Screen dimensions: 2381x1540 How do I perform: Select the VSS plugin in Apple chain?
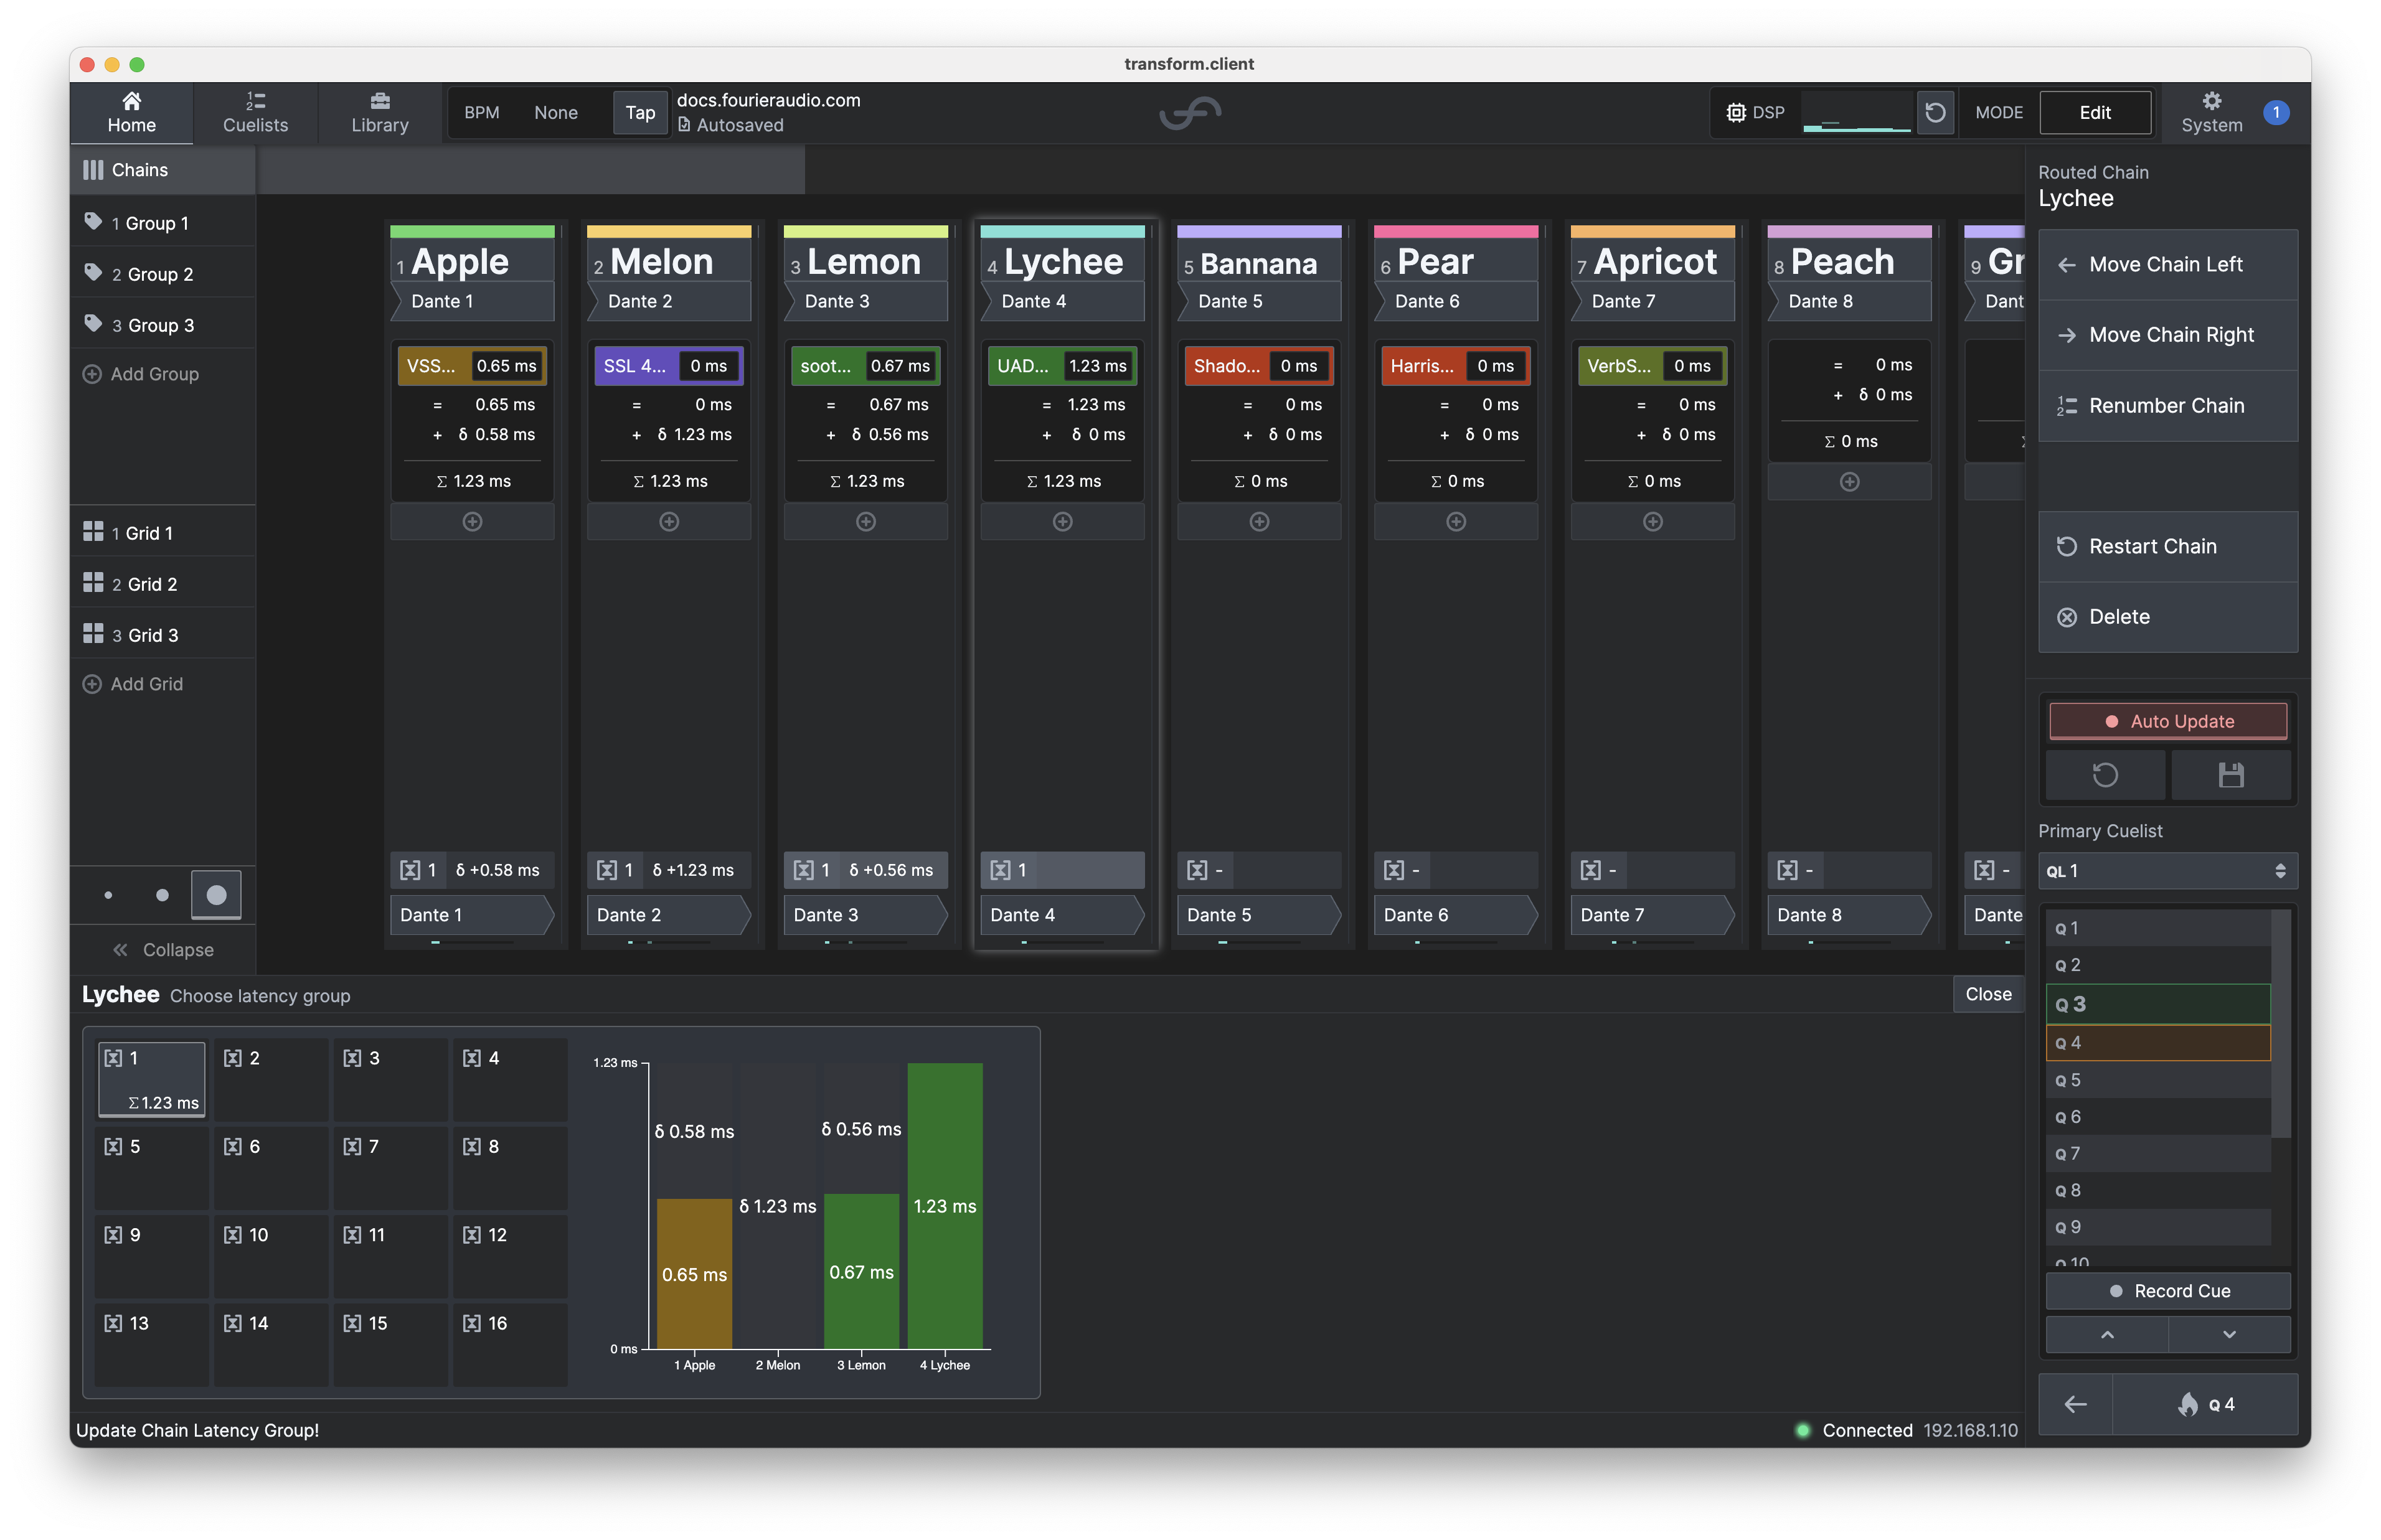pyautogui.click(x=472, y=366)
